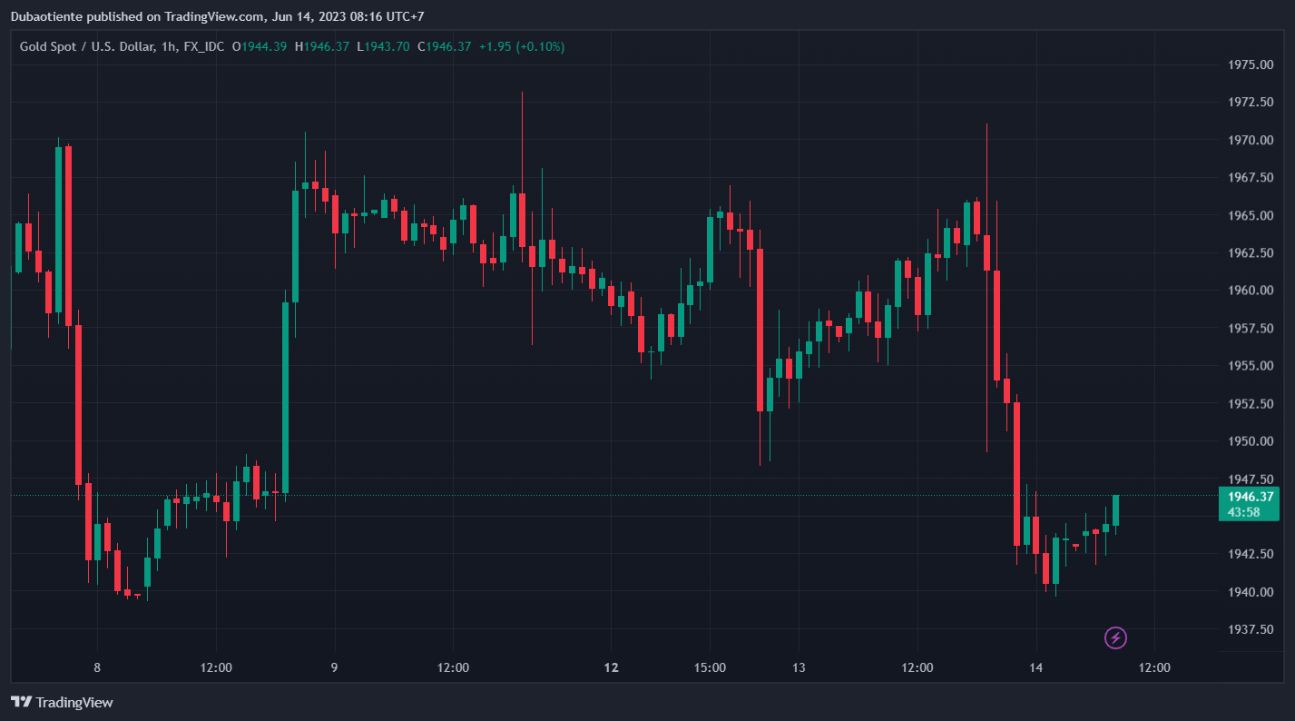Click the 1960.00 price axis label
Viewport: 1295px width, 721px height.
pos(1251,291)
